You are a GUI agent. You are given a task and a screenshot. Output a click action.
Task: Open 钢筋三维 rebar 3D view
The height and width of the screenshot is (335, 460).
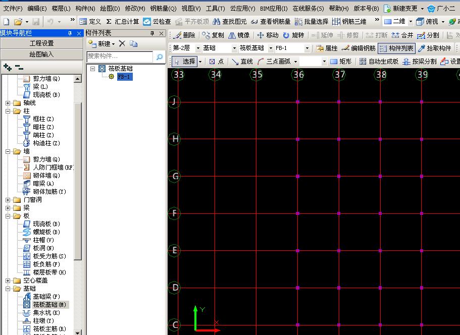pyautogui.click(x=349, y=21)
